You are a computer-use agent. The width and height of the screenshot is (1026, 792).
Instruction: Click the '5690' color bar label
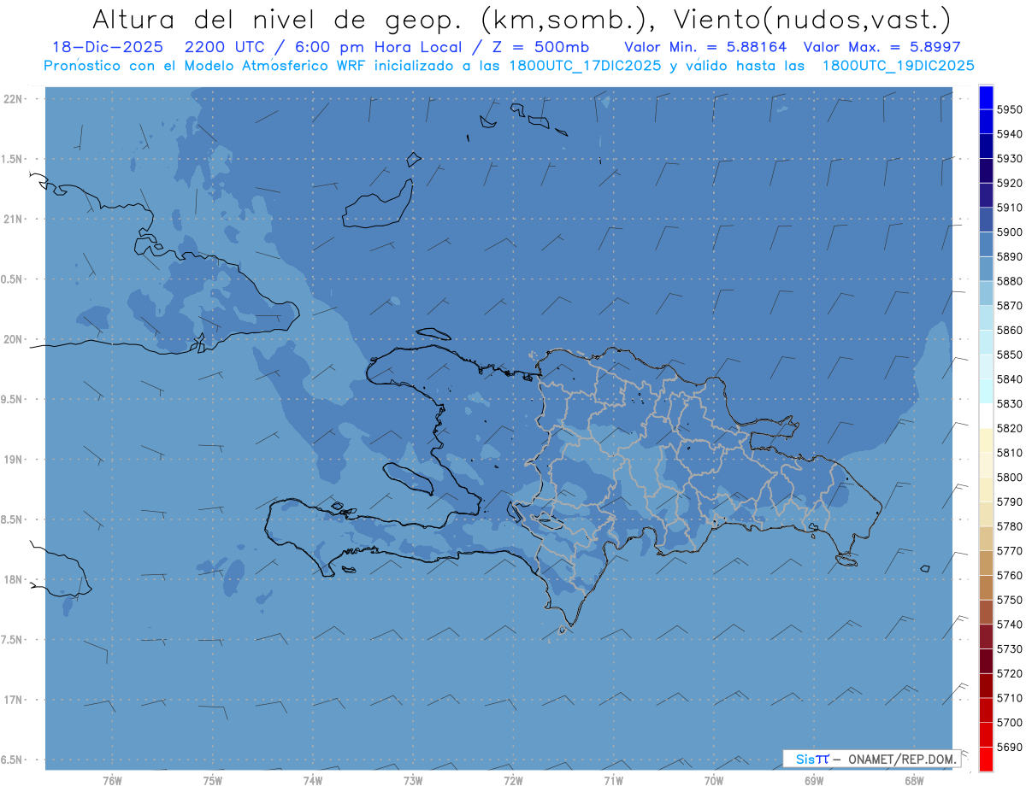point(1009,747)
